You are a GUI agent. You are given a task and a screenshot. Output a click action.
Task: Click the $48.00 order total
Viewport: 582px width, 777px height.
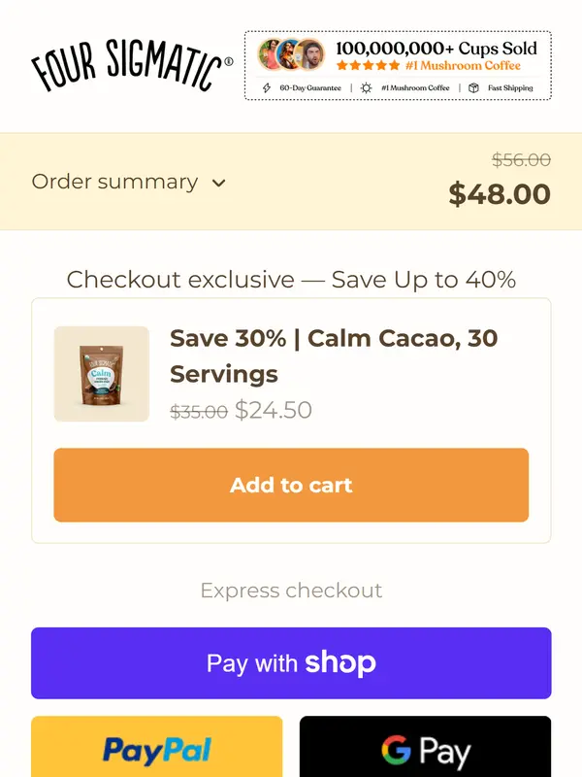point(500,194)
